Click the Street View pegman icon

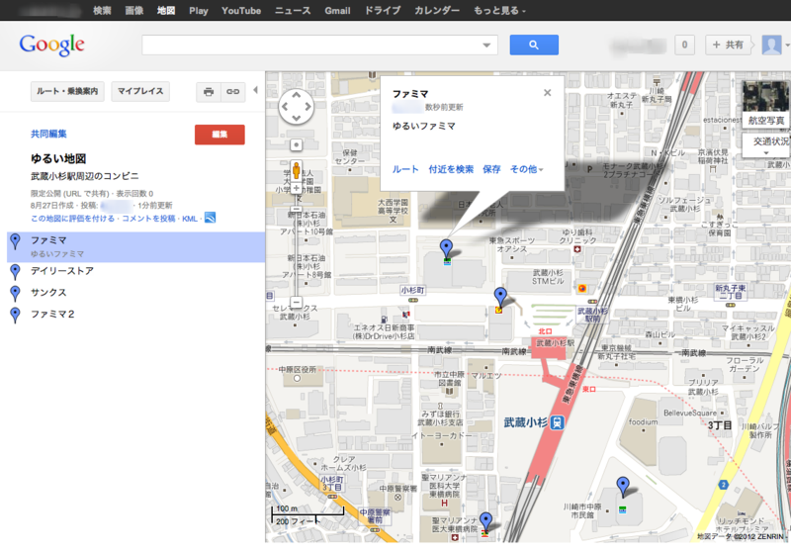(x=296, y=171)
